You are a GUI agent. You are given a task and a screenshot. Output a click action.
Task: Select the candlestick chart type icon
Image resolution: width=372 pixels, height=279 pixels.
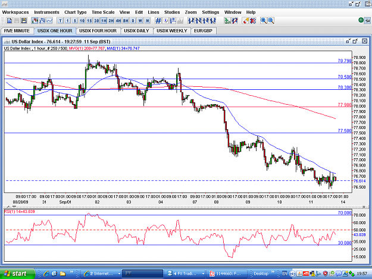[35, 21]
